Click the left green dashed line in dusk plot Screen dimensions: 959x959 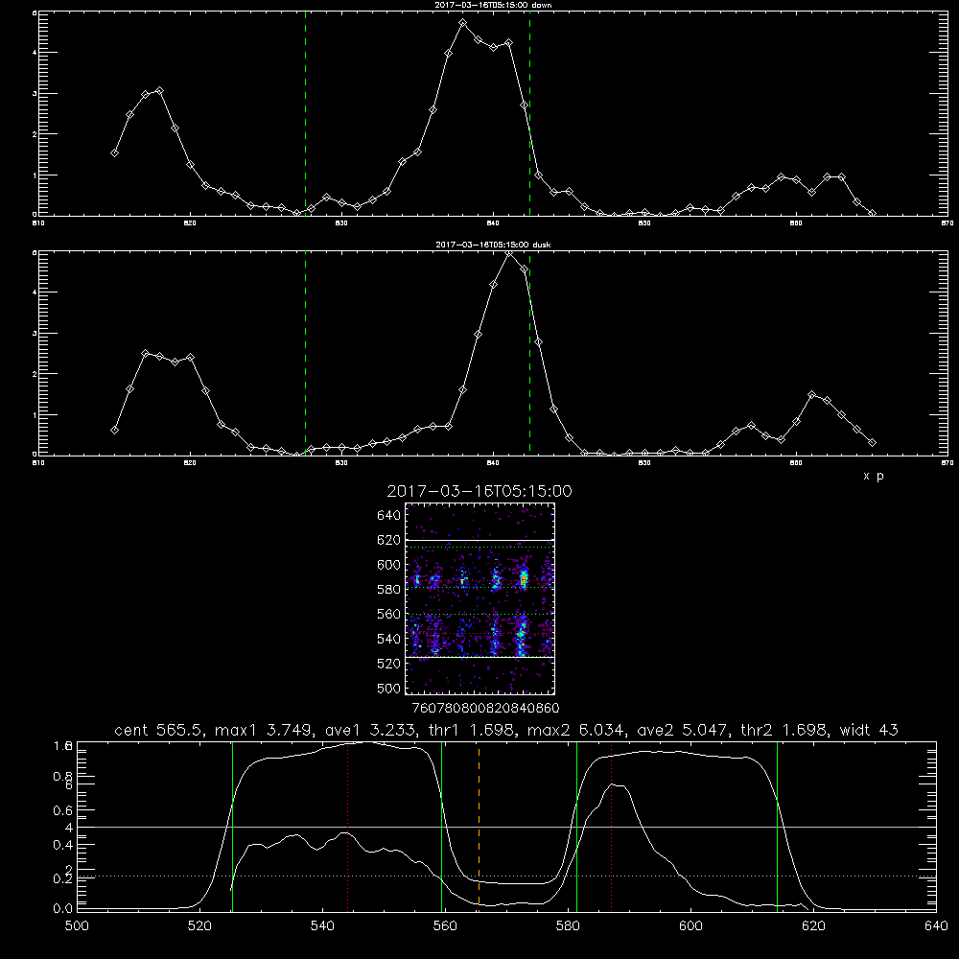(x=305, y=354)
